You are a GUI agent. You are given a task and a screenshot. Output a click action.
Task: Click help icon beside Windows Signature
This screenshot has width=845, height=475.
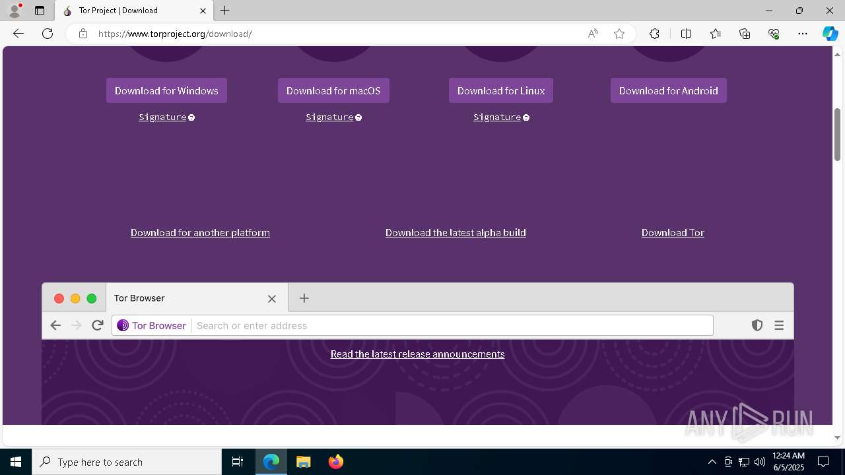(191, 117)
